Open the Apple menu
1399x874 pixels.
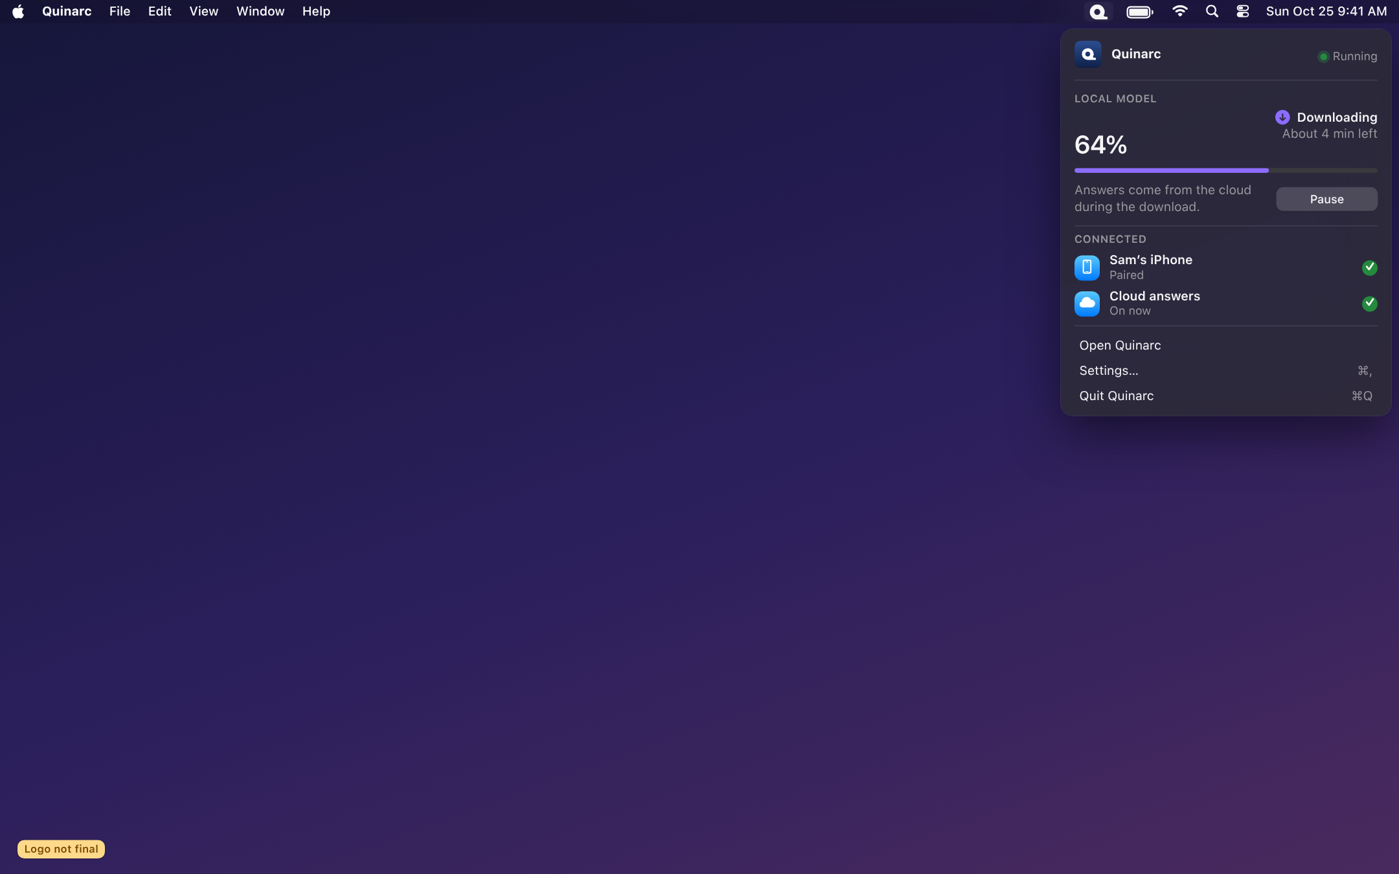coord(18,11)
